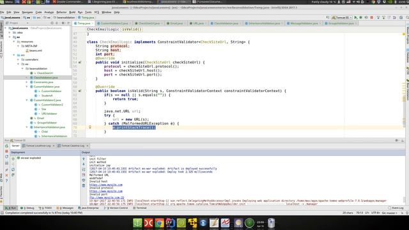This screenshot has width=409, height=230.
Task: Collapse the beanvalidation package
Action: [x=22, y=68]
